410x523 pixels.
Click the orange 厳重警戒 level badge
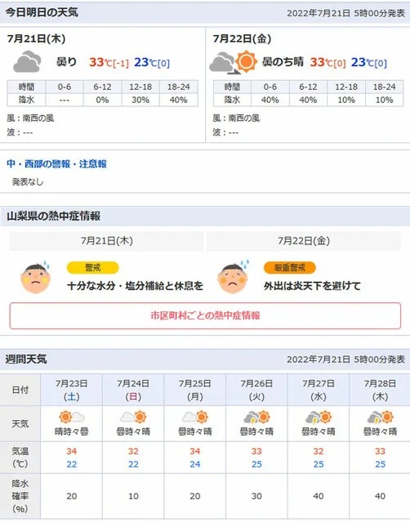point(290,267)
